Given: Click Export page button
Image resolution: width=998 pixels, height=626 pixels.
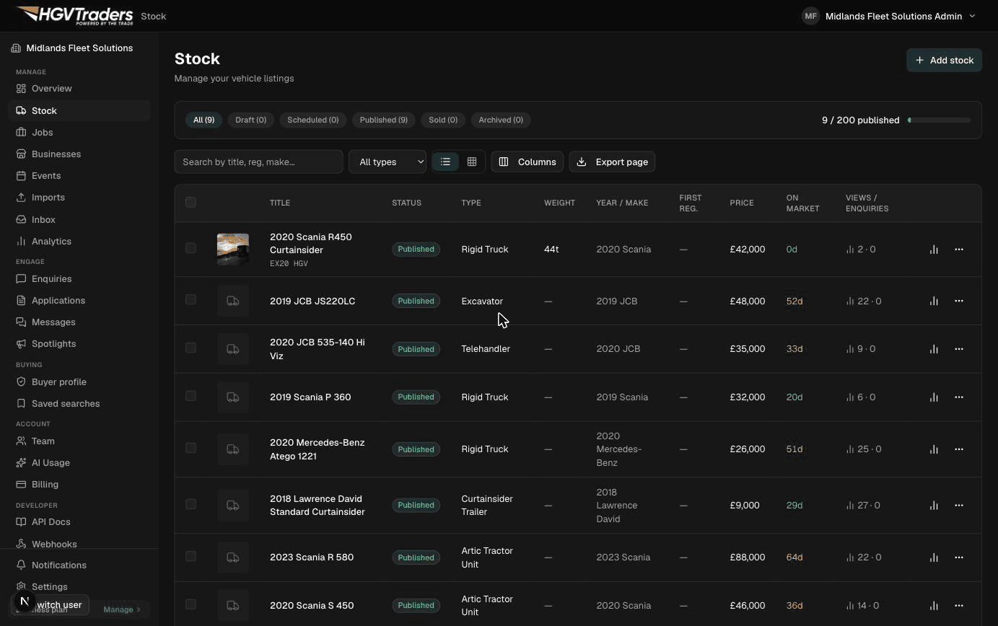Looking at the screenshot, I should coord(612,162).
